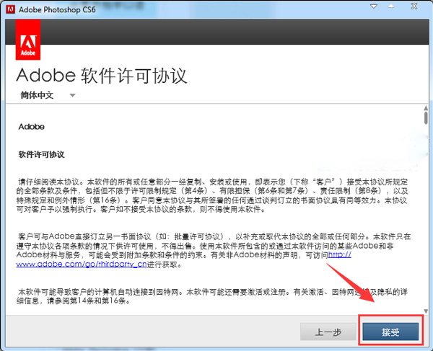This screenshot has width=433, height=351.
Task: Close the Adobe Photoshop CS6 installer
Action: [414, 6]
